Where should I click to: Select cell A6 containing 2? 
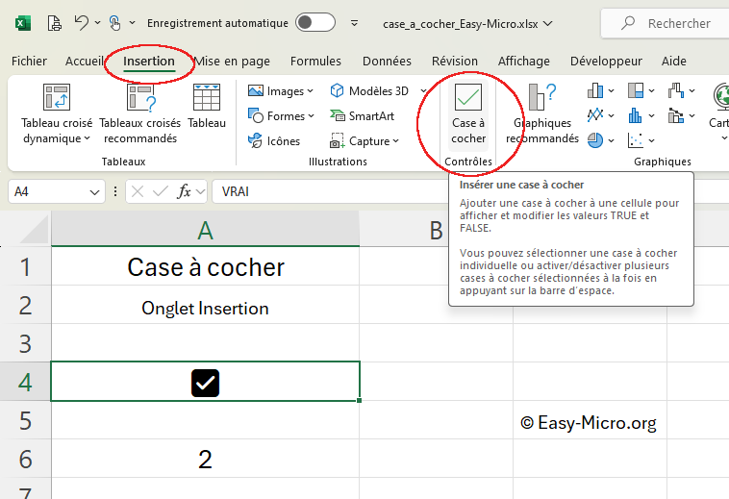205,459
